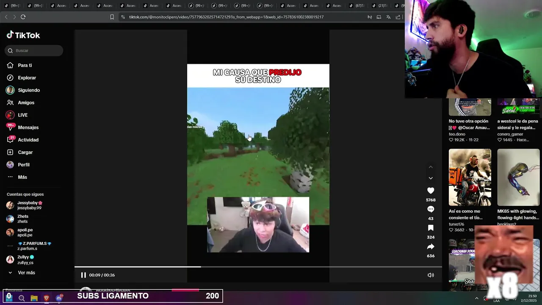Reload the browser page

click(x=23, y=17)
